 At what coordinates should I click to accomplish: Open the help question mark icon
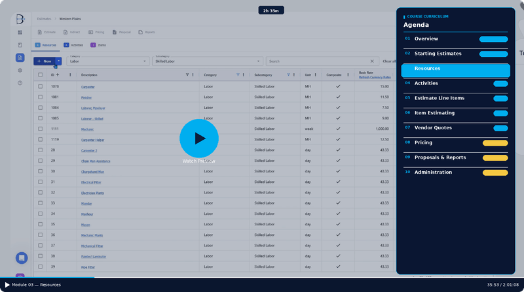click(20, 83)
